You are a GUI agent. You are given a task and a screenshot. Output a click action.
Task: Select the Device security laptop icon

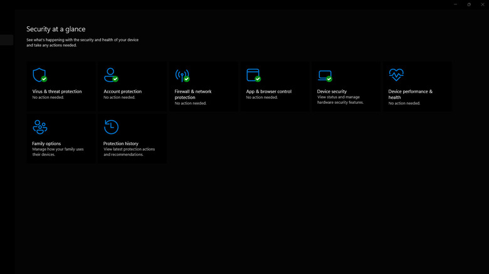click(x=325, y=76)
